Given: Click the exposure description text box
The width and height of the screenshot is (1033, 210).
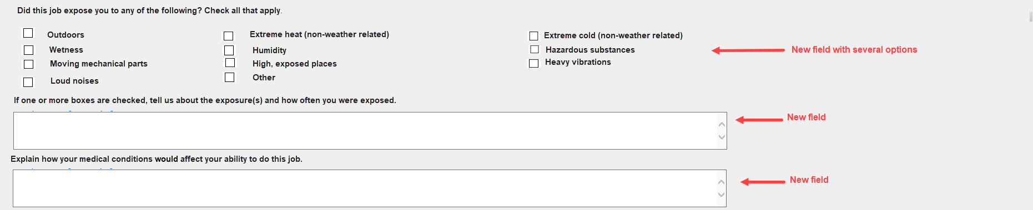Looking at the screenshot, I should pyautogui.click(x=370, y=131).
